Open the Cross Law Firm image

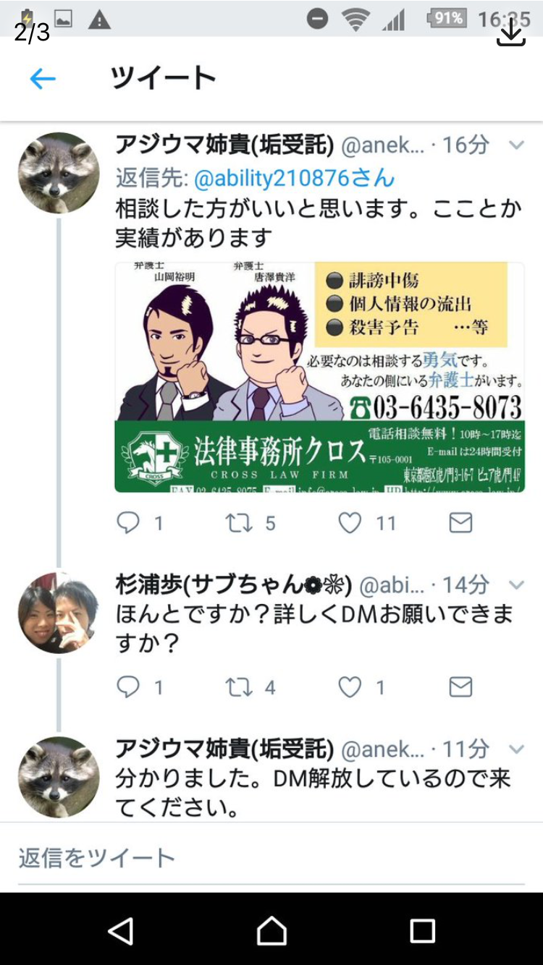point(319,377)
